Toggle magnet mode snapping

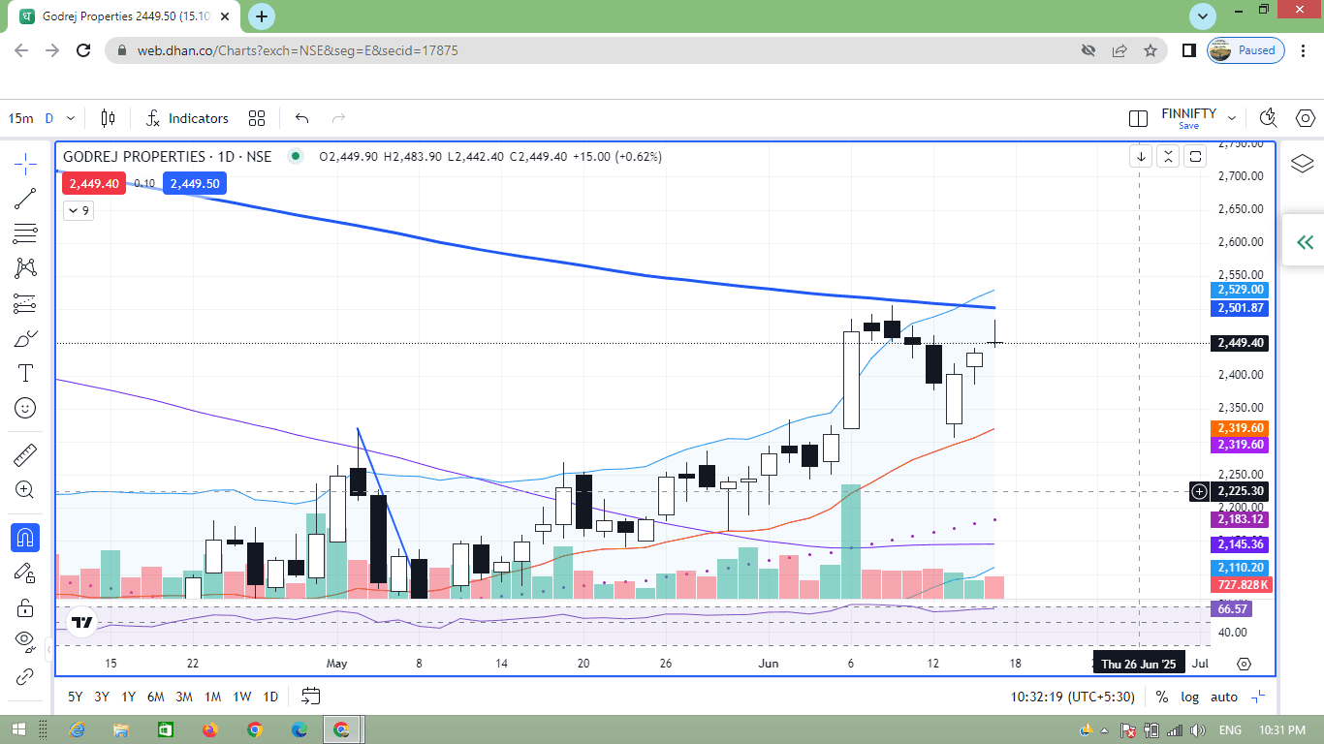(25, 536)
